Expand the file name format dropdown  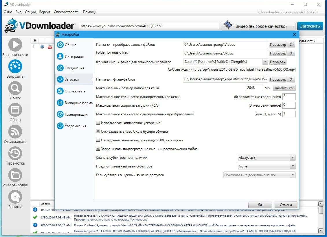click(265, 62)
